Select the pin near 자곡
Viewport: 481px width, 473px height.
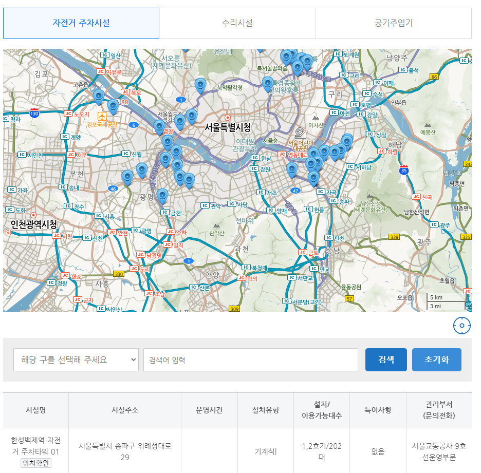314,177
